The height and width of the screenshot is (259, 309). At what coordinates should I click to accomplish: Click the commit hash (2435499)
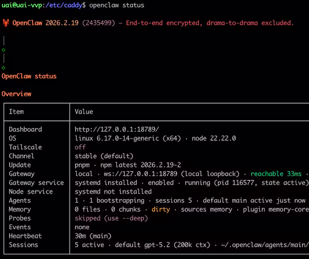(99, 23)
